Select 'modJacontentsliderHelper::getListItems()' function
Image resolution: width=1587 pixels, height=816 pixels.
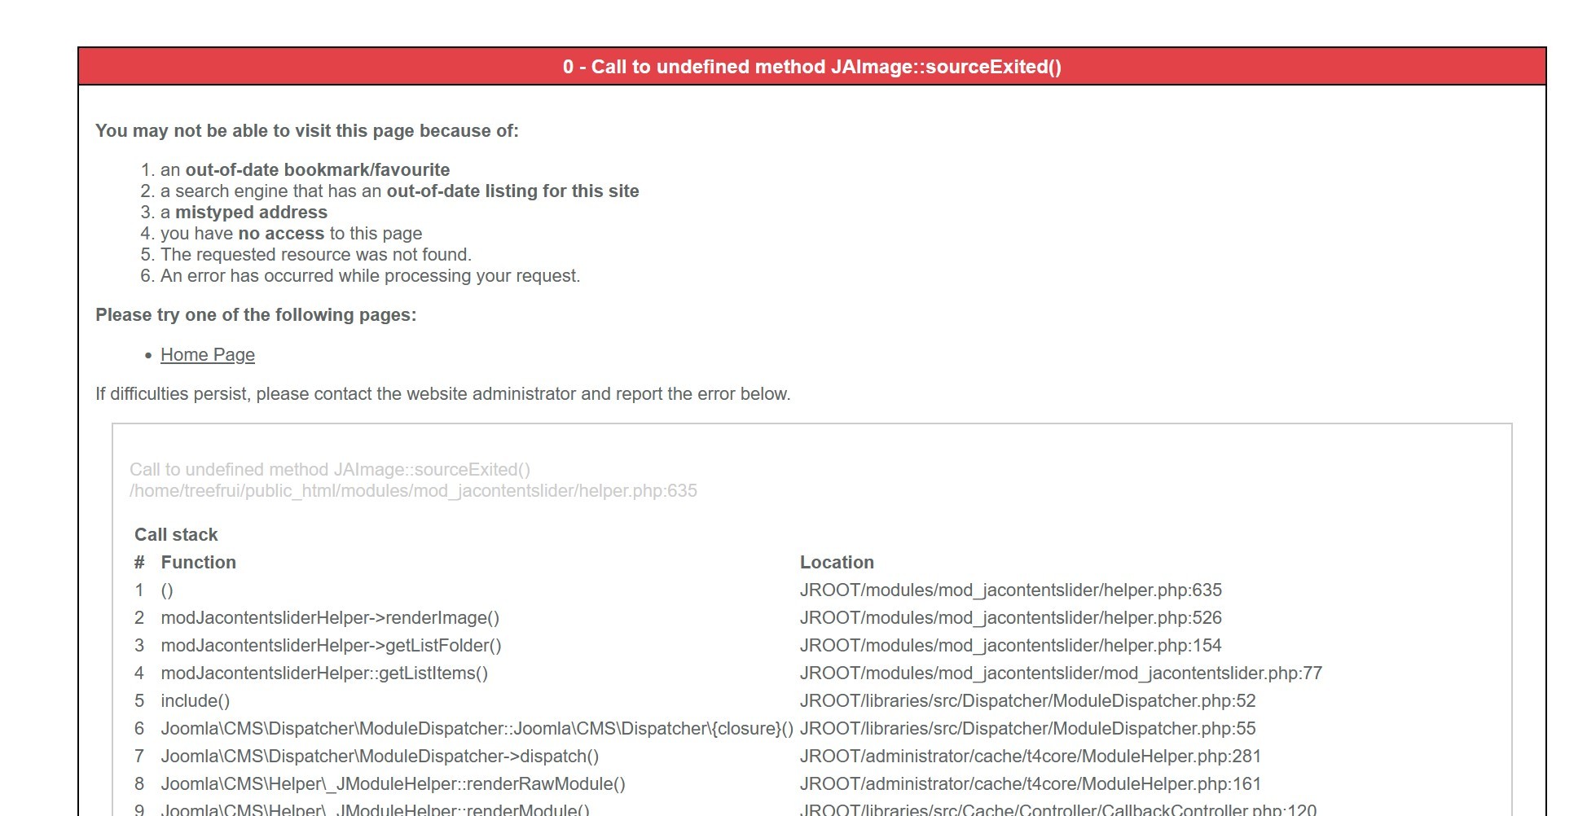(x=324, y=673)
